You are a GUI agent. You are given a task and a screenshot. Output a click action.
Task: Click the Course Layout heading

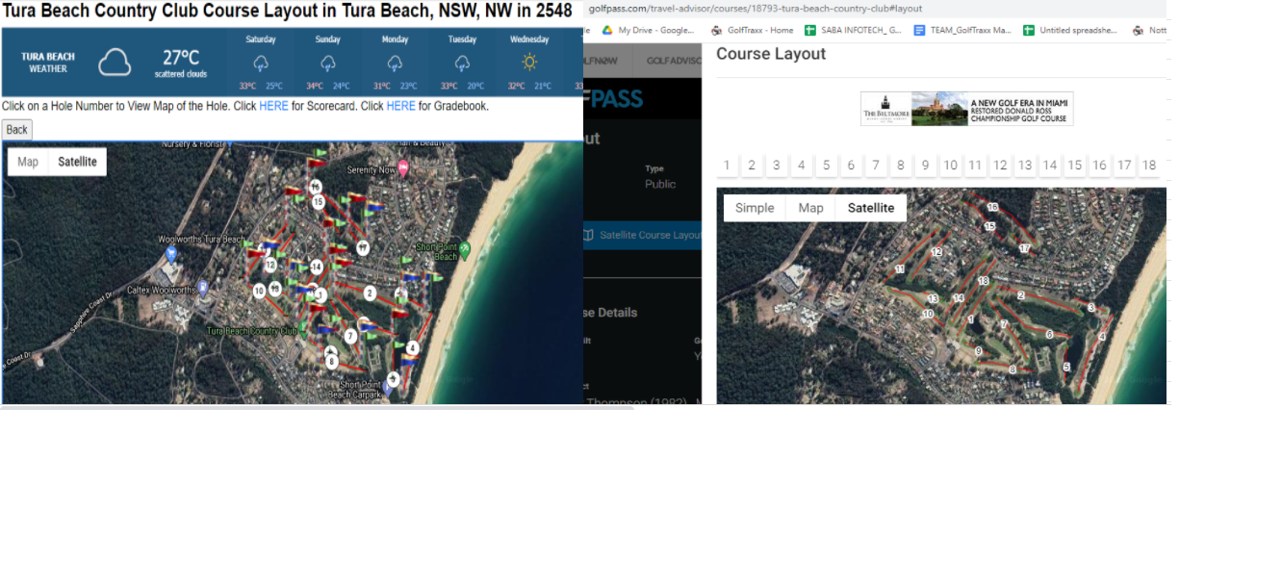tap(771, 54)
